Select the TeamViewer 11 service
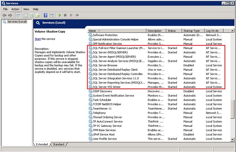 click(102, 109)
